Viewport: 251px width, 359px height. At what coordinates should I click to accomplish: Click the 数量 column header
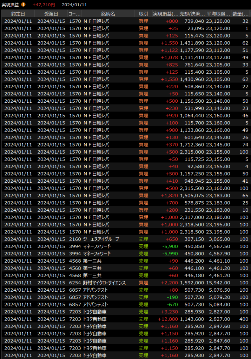241,14
